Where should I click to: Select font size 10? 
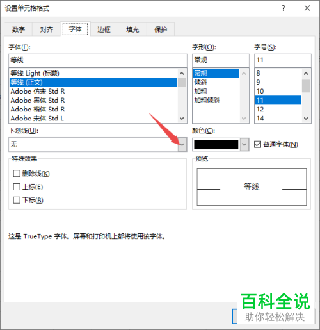(278, 91)
